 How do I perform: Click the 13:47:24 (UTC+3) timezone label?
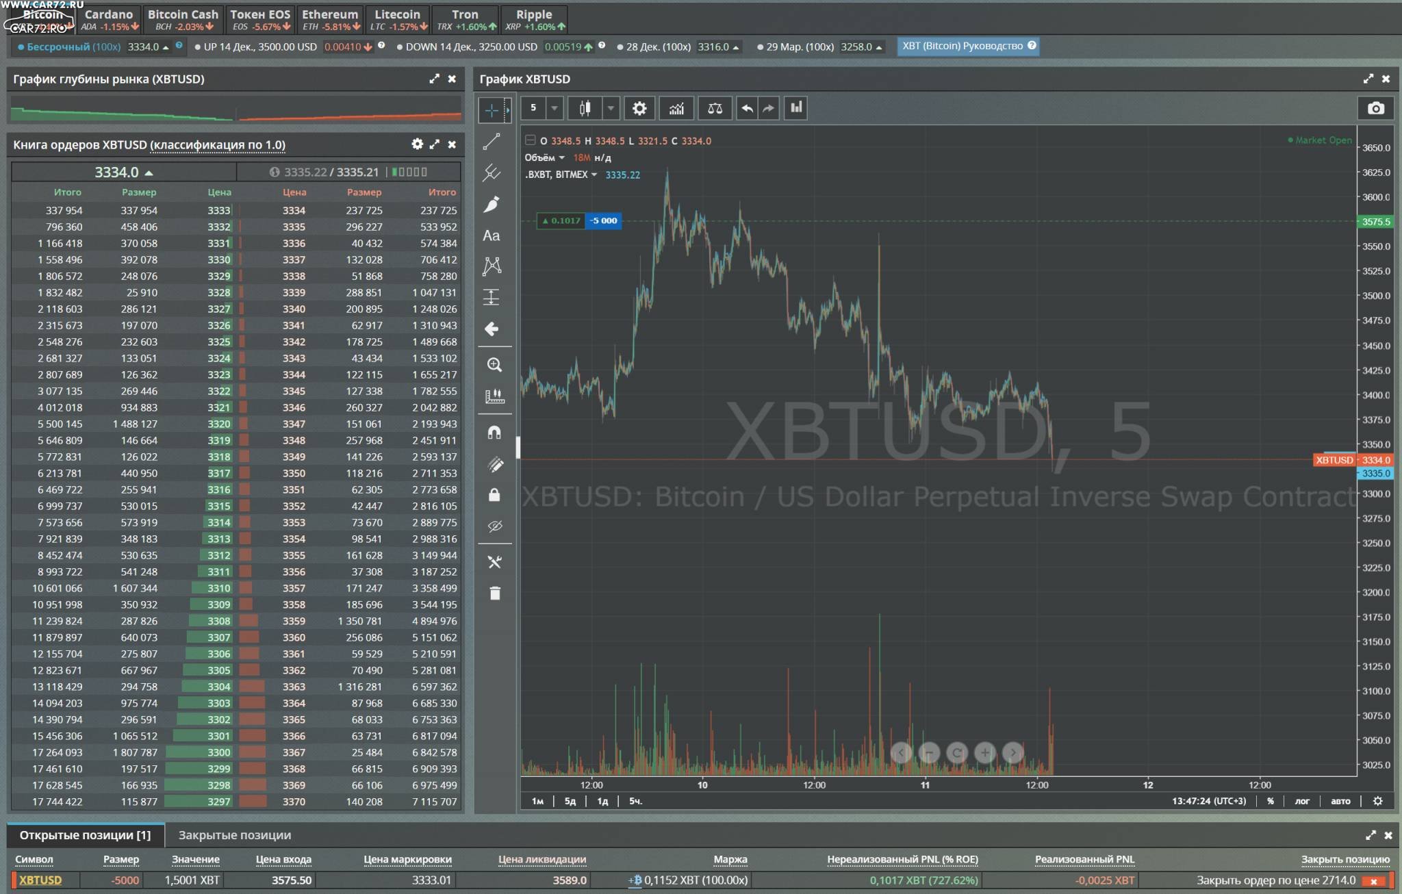point(1209,801)
